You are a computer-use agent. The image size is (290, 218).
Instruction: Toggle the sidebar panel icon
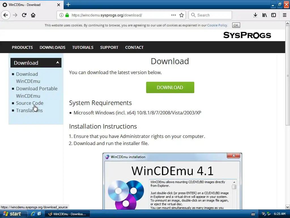[x=274, y=15]
